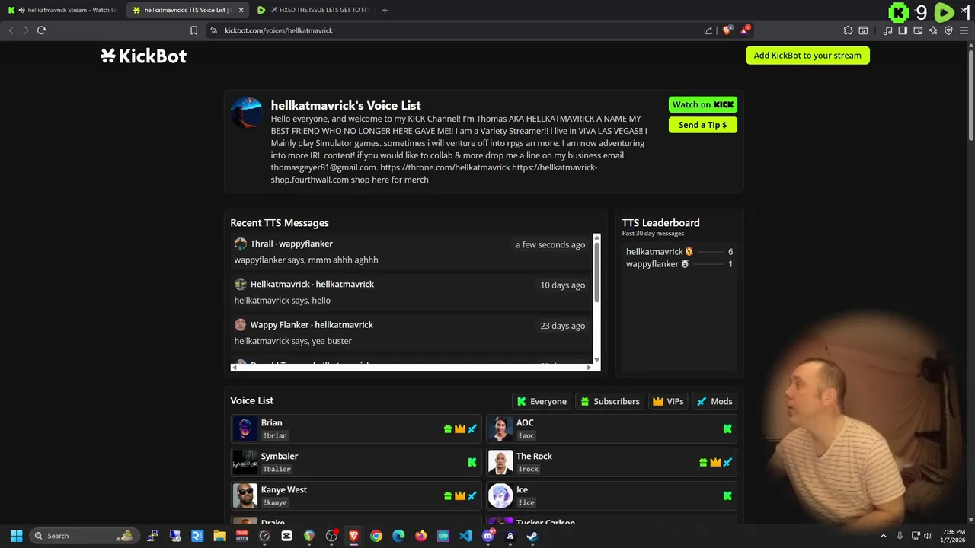Open Steam from the taskbar
This screenshot has height=548, width=975.
(532, 536)
